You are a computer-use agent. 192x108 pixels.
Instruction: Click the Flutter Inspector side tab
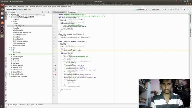pyautogui.click(x=191, y=18)
